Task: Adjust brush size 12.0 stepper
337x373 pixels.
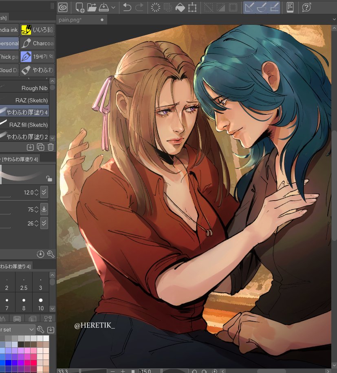Action: (x=36, y=192)
